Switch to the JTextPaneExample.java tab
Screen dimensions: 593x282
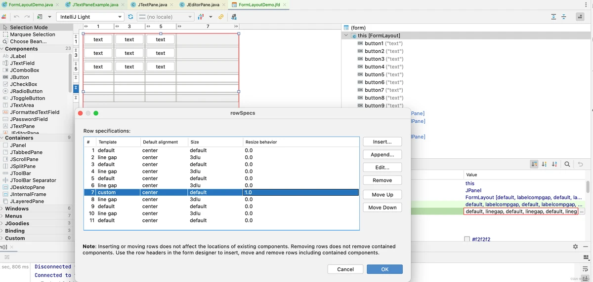coord(96,4)
